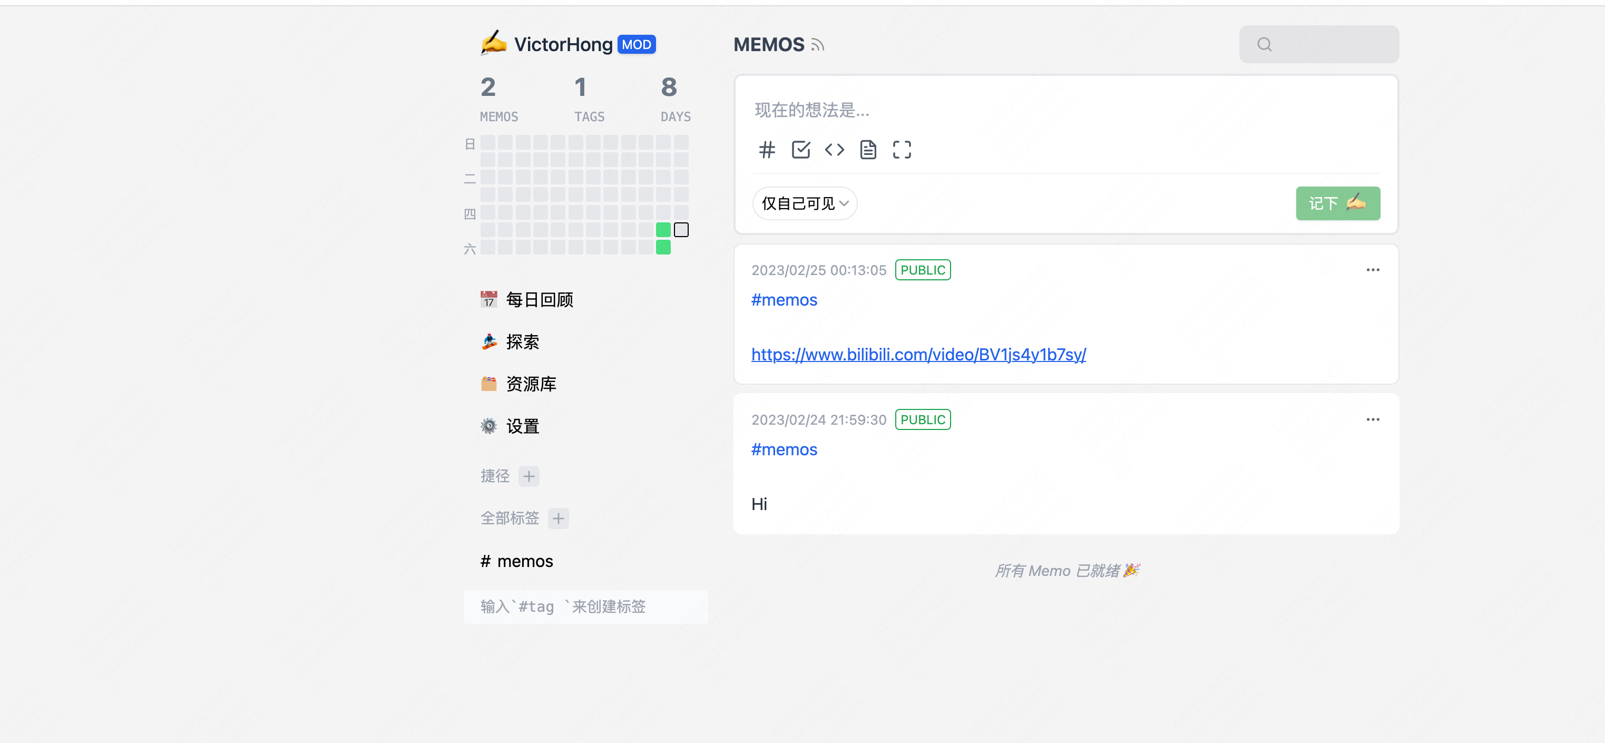Open more options for 02/24 memo
1605x743 pixels.
1373,419
